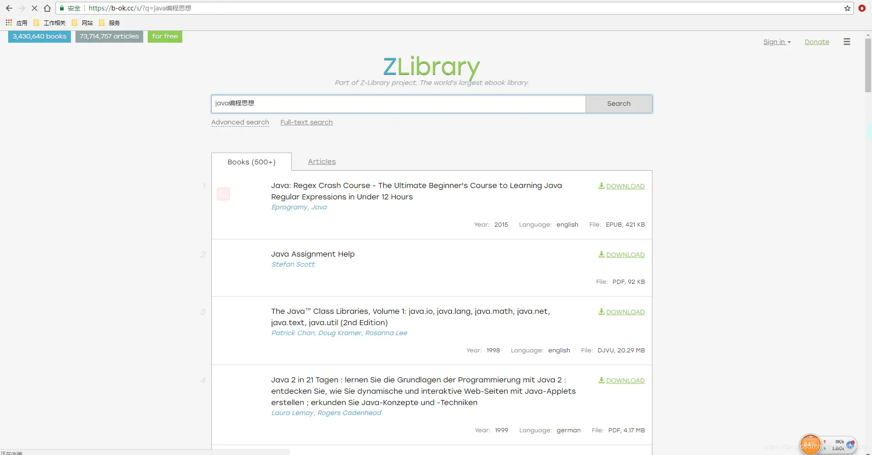The width and height of the screenshot is (872, 455).
Task: Open Advanced search options
Action: coord(240,122)
